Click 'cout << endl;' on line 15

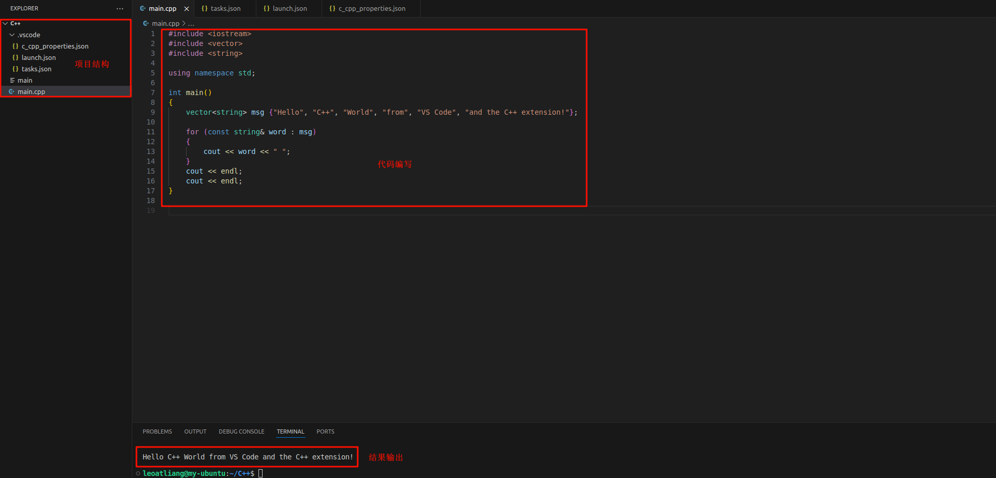click(214, 171)
